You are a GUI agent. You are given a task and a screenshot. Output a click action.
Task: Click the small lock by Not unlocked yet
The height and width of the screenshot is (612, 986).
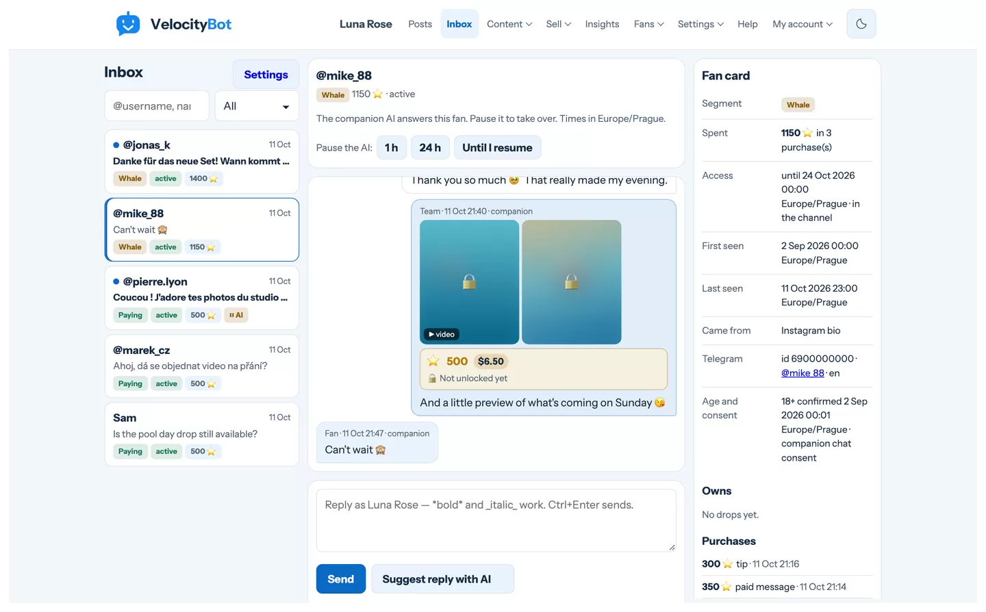tap(432, 379)
